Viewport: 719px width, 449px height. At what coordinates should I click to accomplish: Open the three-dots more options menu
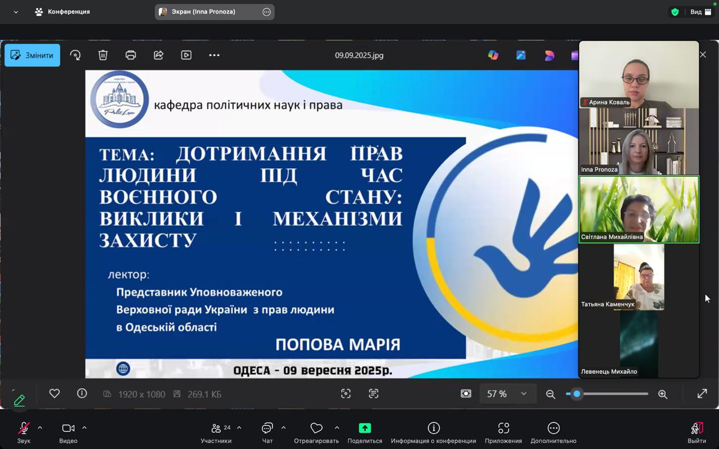point(214,55)
